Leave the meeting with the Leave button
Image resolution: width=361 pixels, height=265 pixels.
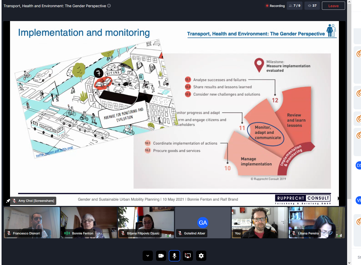pyautogui.click(x=333, y=6)
